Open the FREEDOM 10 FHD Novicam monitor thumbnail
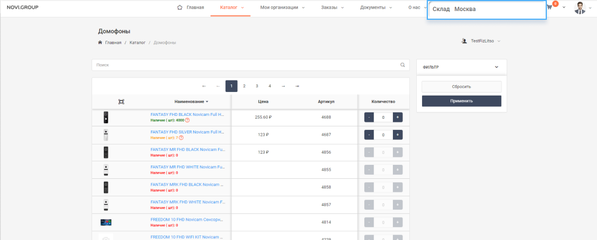 click(x=106, y=223)
